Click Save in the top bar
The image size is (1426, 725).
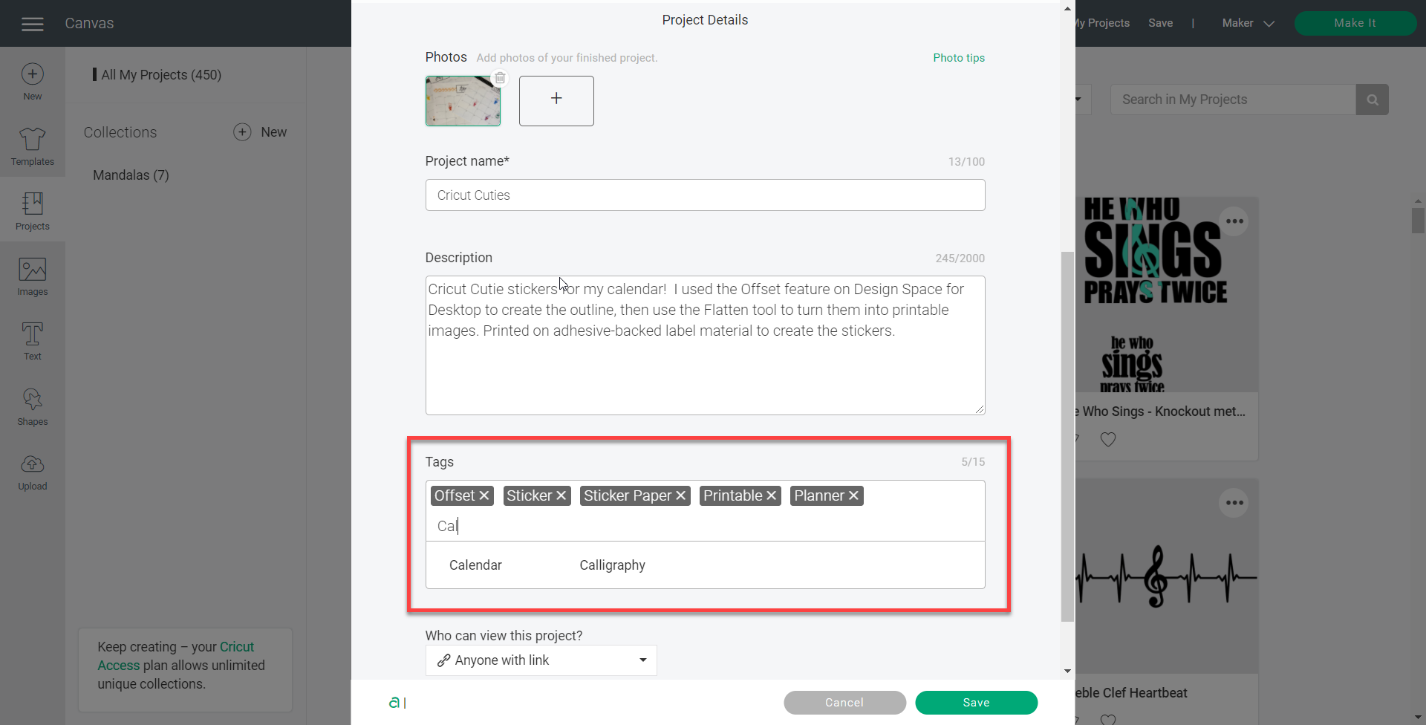click(1160, 23)
